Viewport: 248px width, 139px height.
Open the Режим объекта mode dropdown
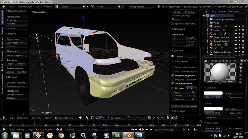click(x=66, y=118)
